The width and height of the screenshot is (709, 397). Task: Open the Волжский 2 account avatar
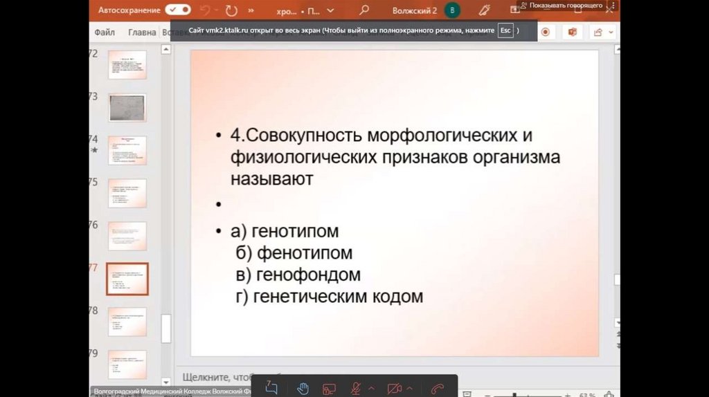click(x=451, y=10)
